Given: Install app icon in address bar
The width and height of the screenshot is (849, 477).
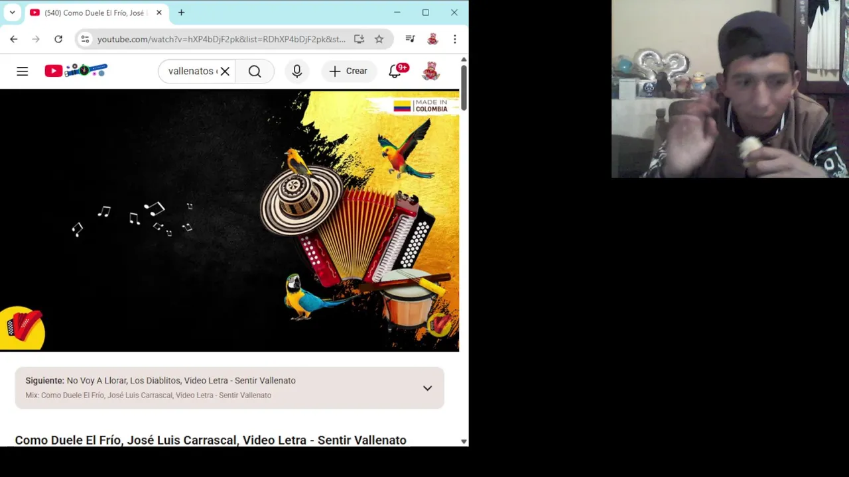Looking at the screenshot, I should coord(359,39).
